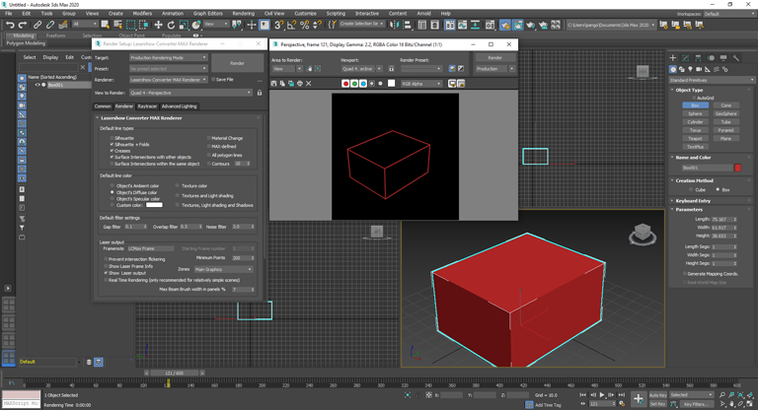Click the Render button in Render Setup
The image size is (758, 410).
pos(237,63)
